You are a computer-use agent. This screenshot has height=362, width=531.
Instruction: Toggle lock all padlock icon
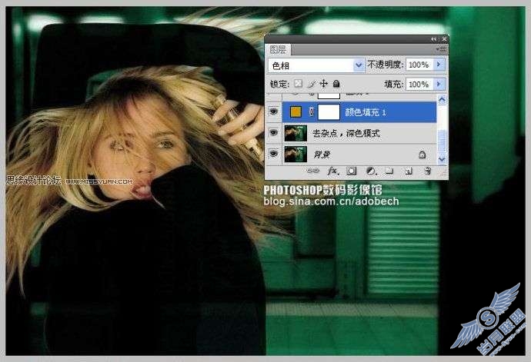coord(336,84)
